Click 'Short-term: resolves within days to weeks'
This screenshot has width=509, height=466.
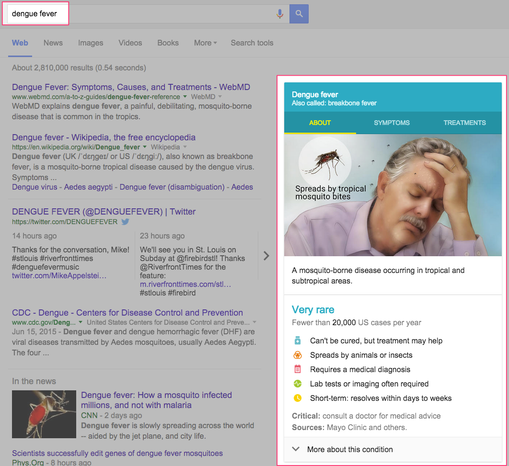point(381,398)
